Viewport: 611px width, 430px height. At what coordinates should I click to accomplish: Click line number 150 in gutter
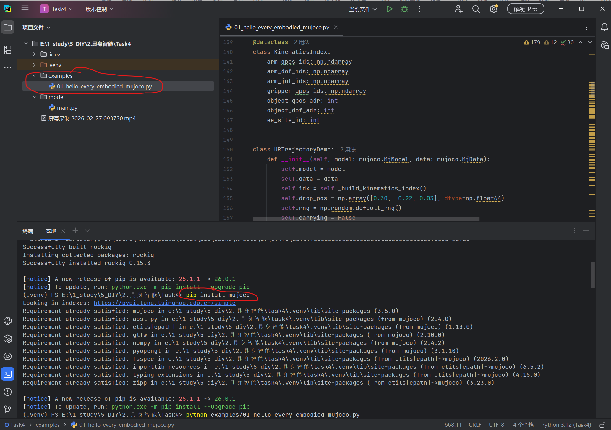click(228, 150)
